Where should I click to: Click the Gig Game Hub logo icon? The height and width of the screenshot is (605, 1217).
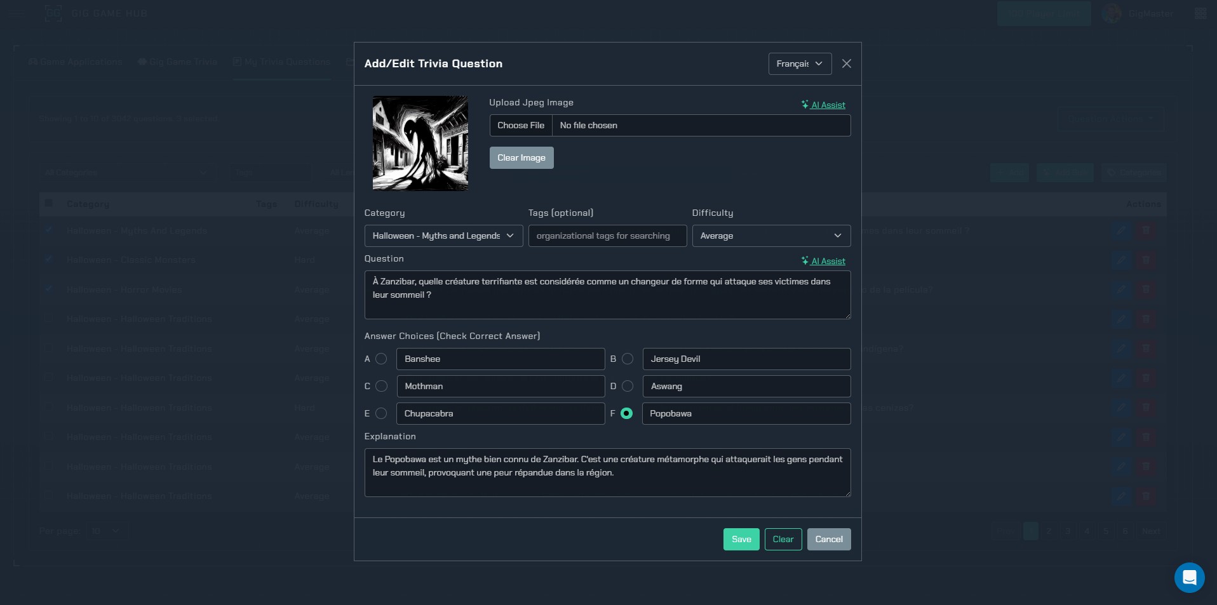pos(53,13)
